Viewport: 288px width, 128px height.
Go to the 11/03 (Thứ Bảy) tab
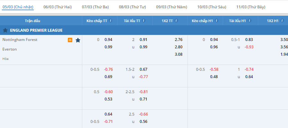(251, 7)
